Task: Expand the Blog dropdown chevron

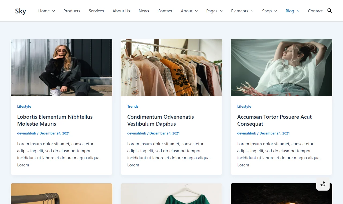Action: click(x=298, y=11)
